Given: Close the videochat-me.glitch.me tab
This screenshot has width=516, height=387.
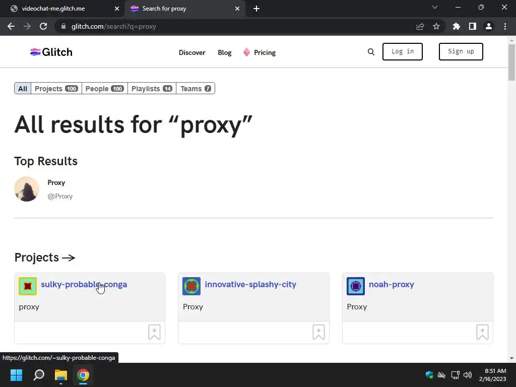Looking at the screenshot, I should [x=117, y=9].
